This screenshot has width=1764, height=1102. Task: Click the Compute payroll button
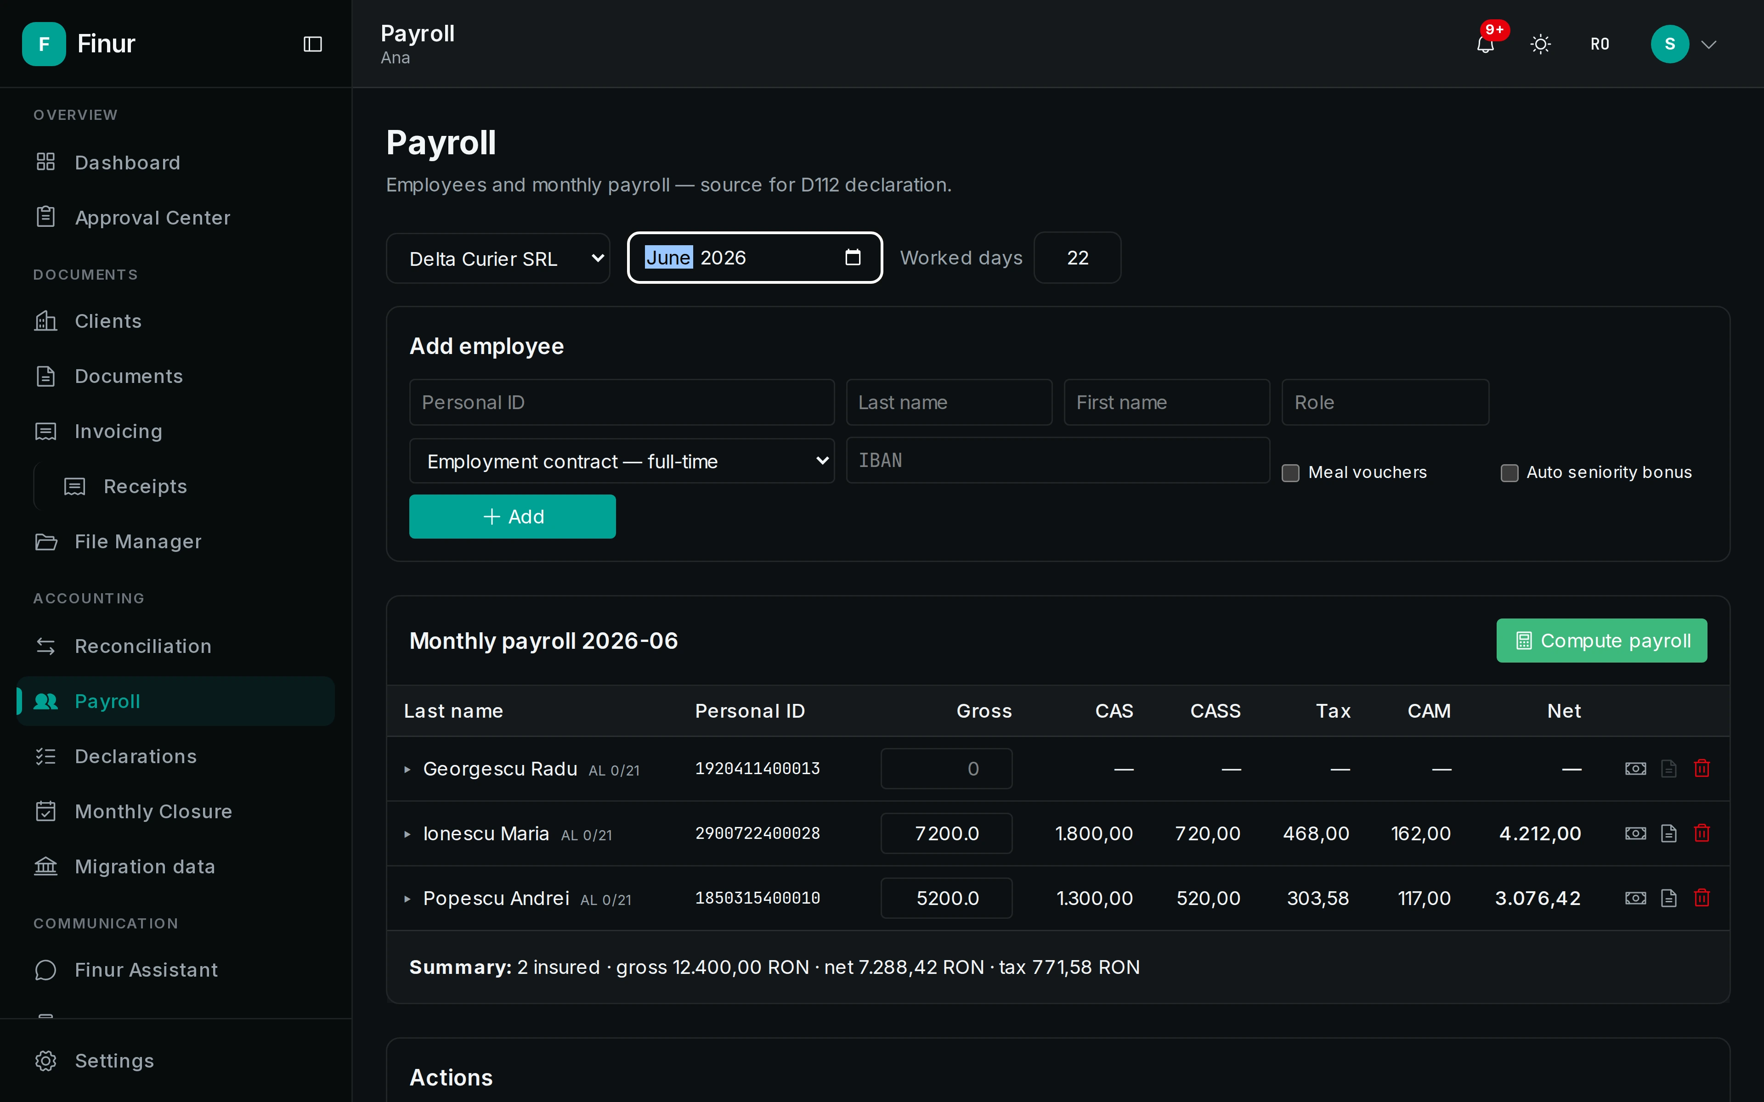[x=1601, y=641]
